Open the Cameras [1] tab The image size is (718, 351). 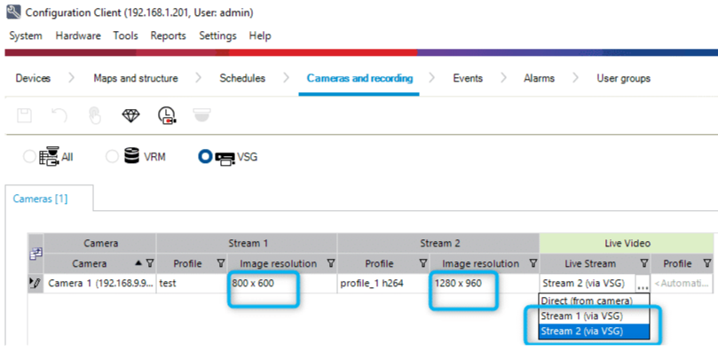[x=40, y=199]
